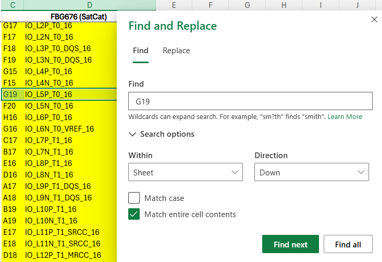Open the Learn More link

click(344, 116)
